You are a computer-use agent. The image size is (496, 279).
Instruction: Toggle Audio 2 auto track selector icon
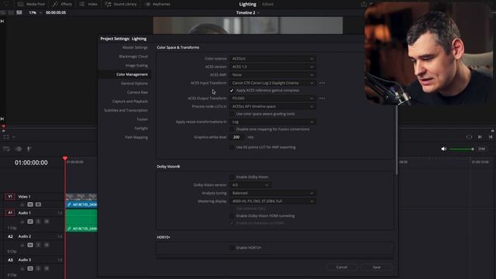pos(30,245)
